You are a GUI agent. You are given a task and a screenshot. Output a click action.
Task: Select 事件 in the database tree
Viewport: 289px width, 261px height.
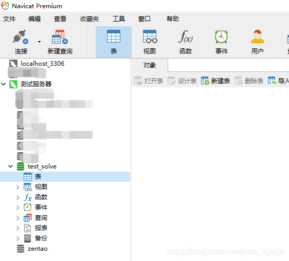[41, 208]
